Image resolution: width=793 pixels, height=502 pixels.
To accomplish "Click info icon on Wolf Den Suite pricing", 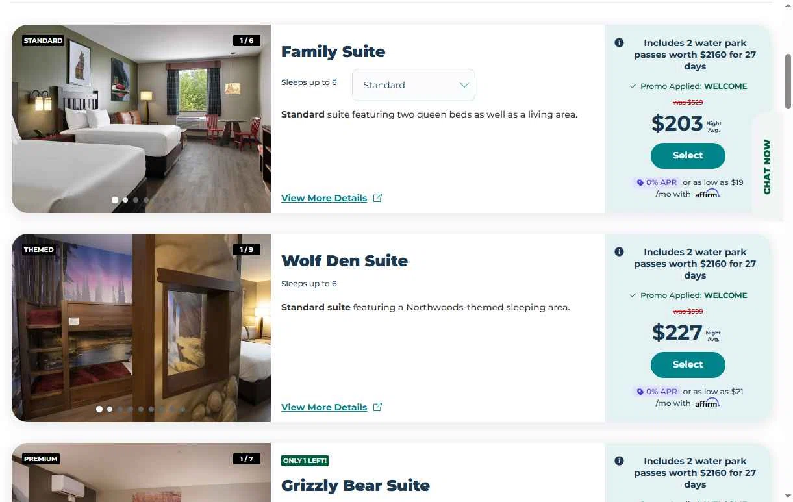I will coord(619,252).
